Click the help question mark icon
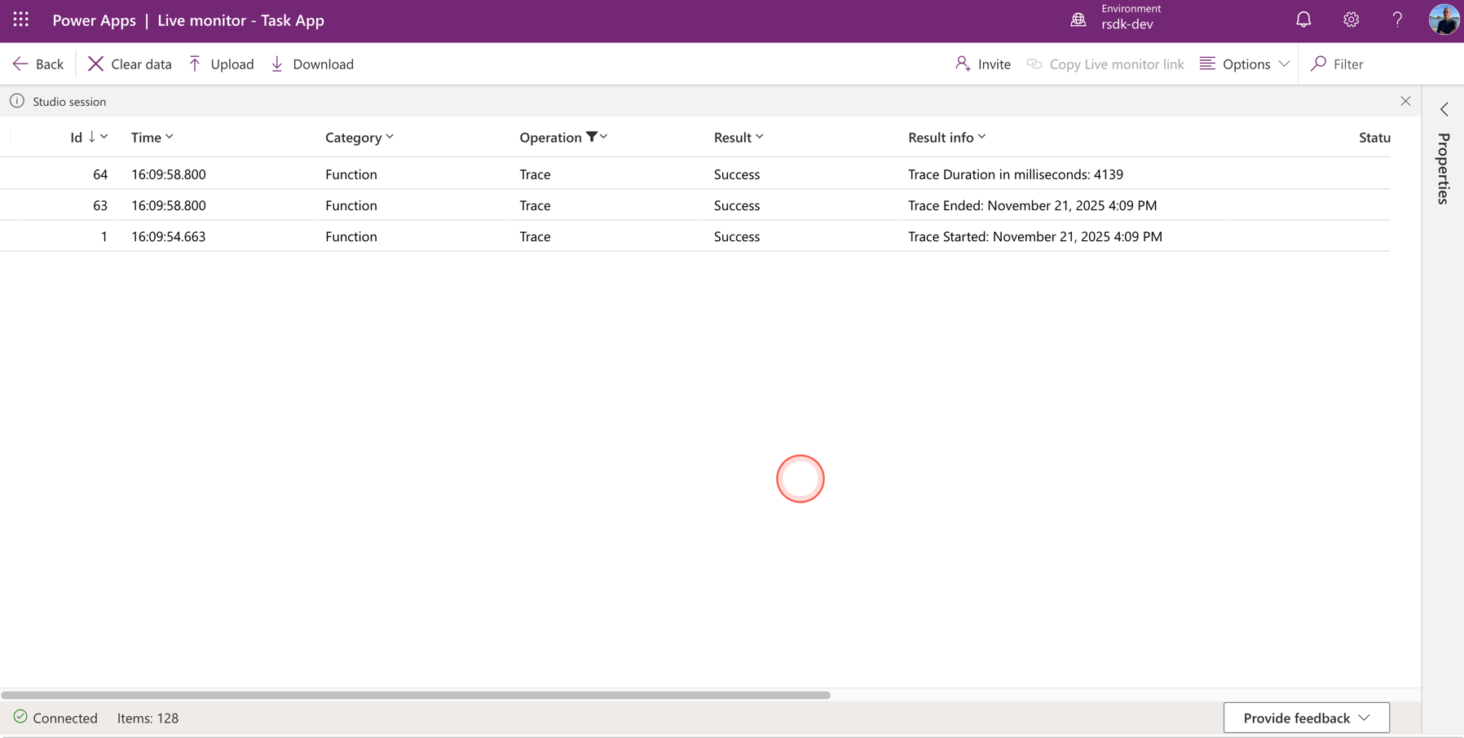1464x738 pixels. pos(1397,20)
